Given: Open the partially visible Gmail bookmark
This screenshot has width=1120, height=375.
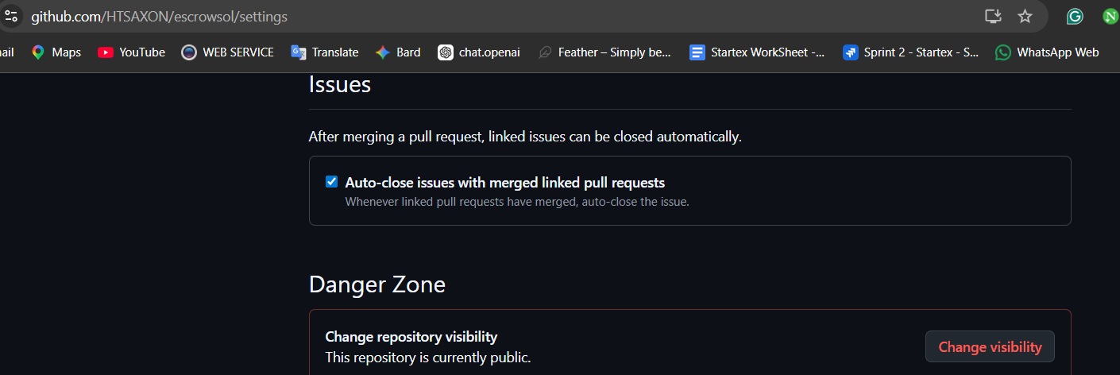Looking at the screenshot, I should point(6,52).
